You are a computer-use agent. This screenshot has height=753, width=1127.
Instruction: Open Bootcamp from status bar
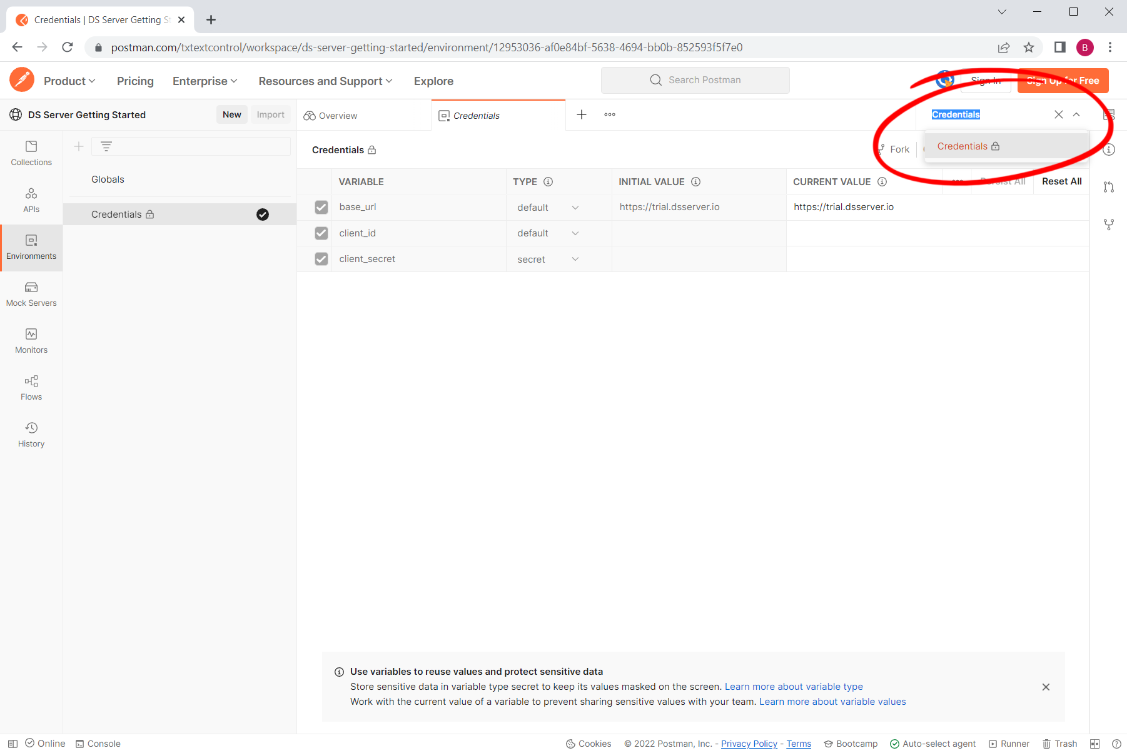pyautogui.click(x=851, y=744)
